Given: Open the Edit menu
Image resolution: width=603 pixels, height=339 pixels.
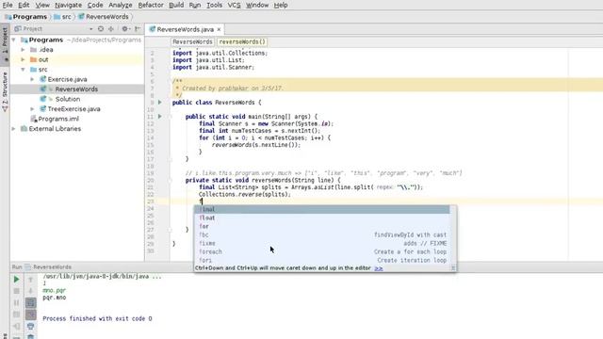Looking at the screenshot, I should coord(24,5).
